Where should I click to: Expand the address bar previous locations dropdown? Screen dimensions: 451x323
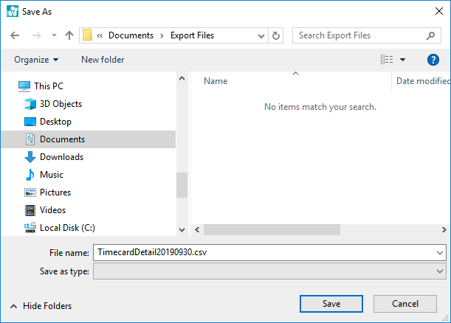pyautogui.click(x=261, y=35)
